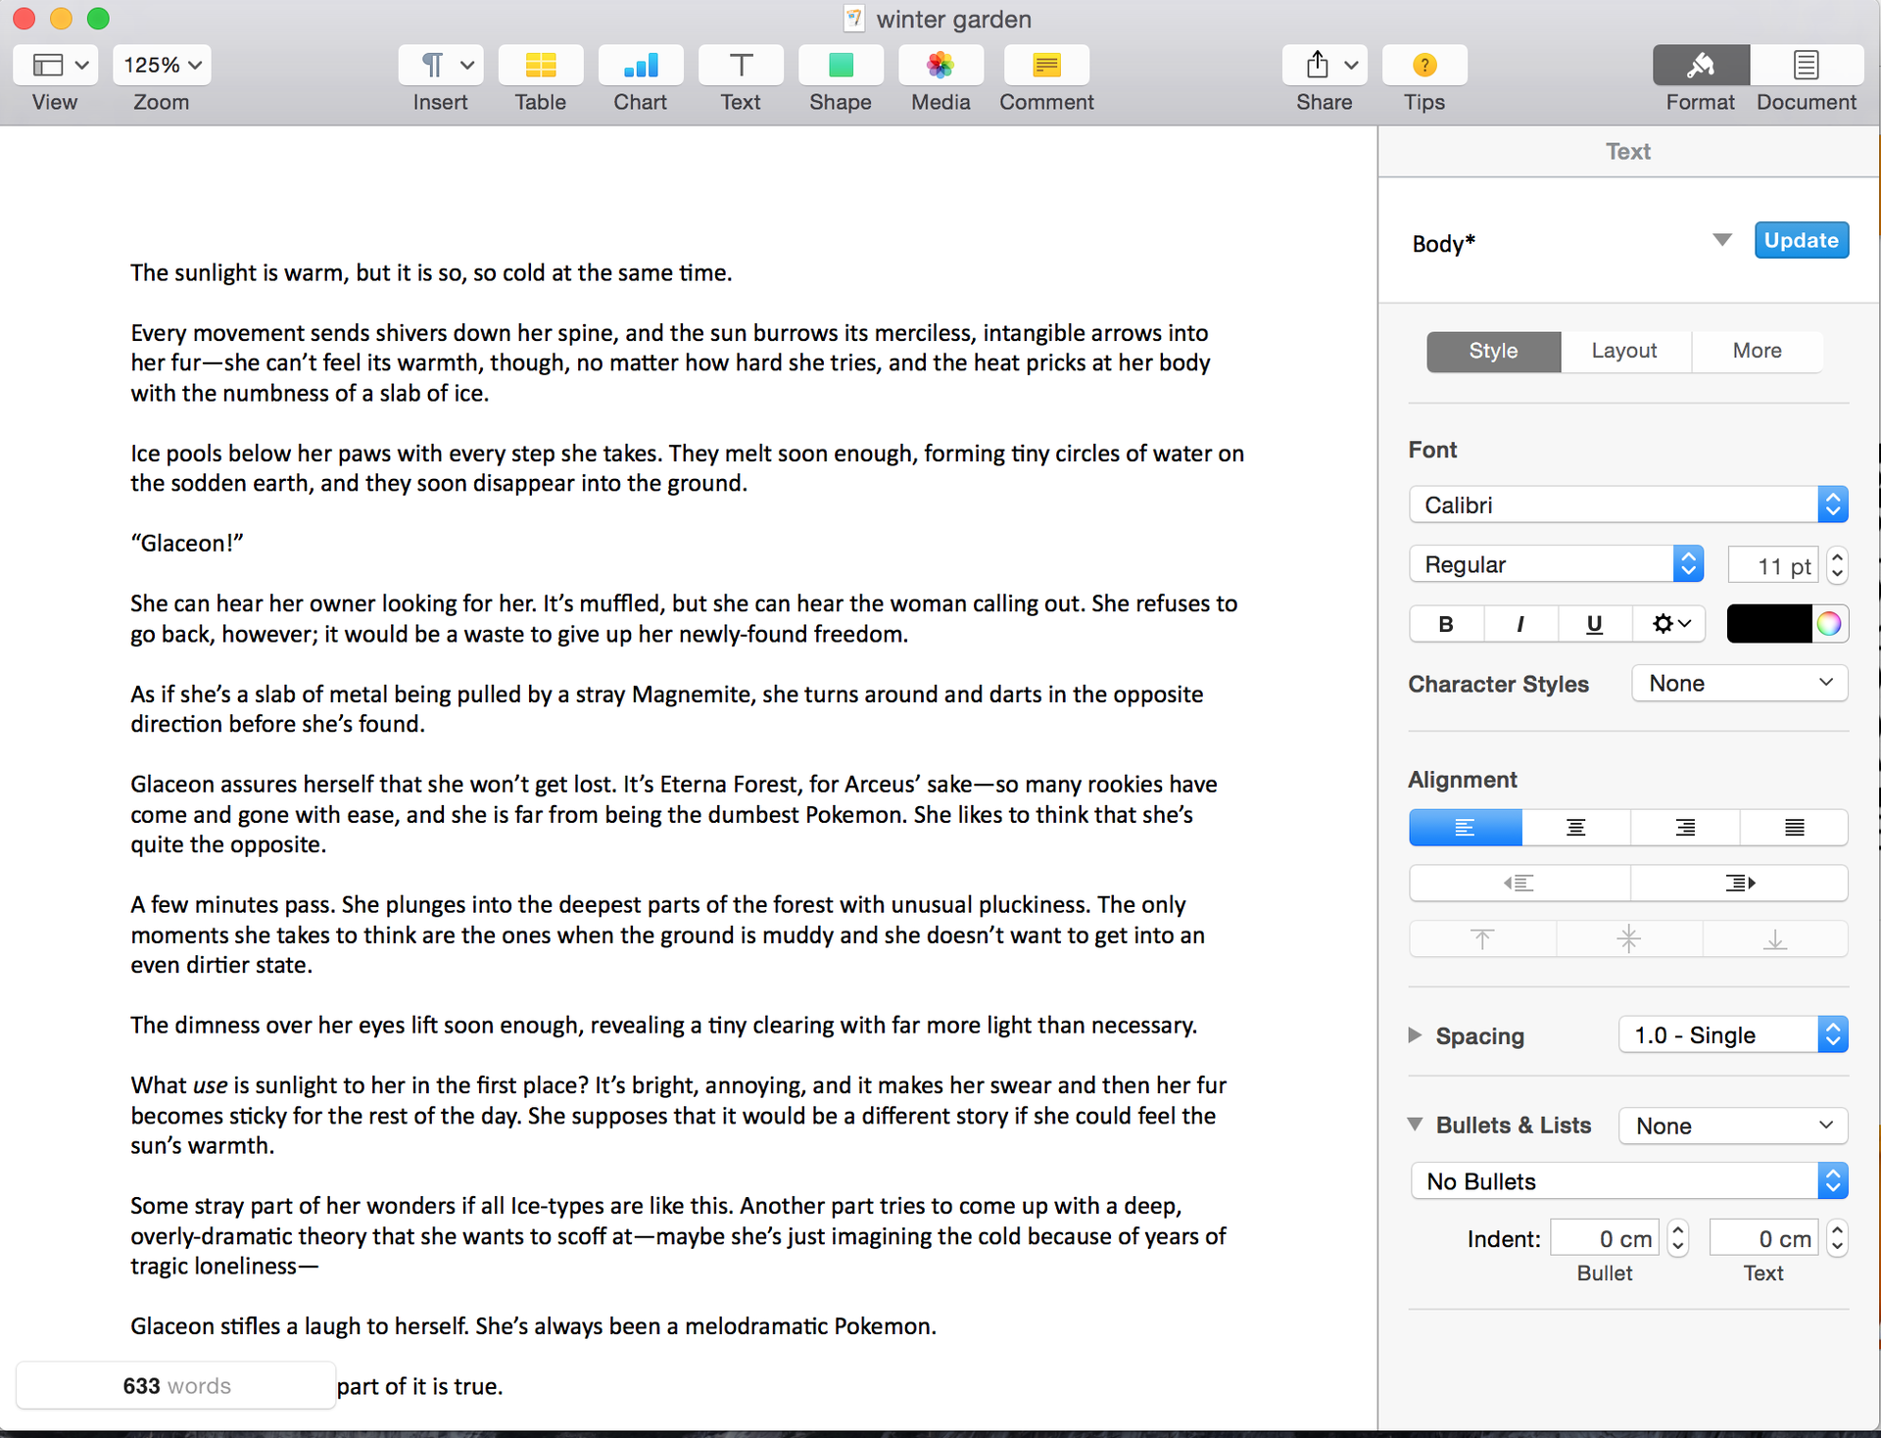This screenshot has height=1438, width=1881.
Task: Add a Chart to the document
Action: 641,65
